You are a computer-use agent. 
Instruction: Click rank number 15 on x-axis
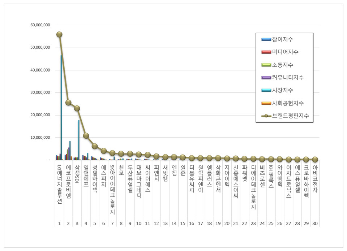point(183,224)
